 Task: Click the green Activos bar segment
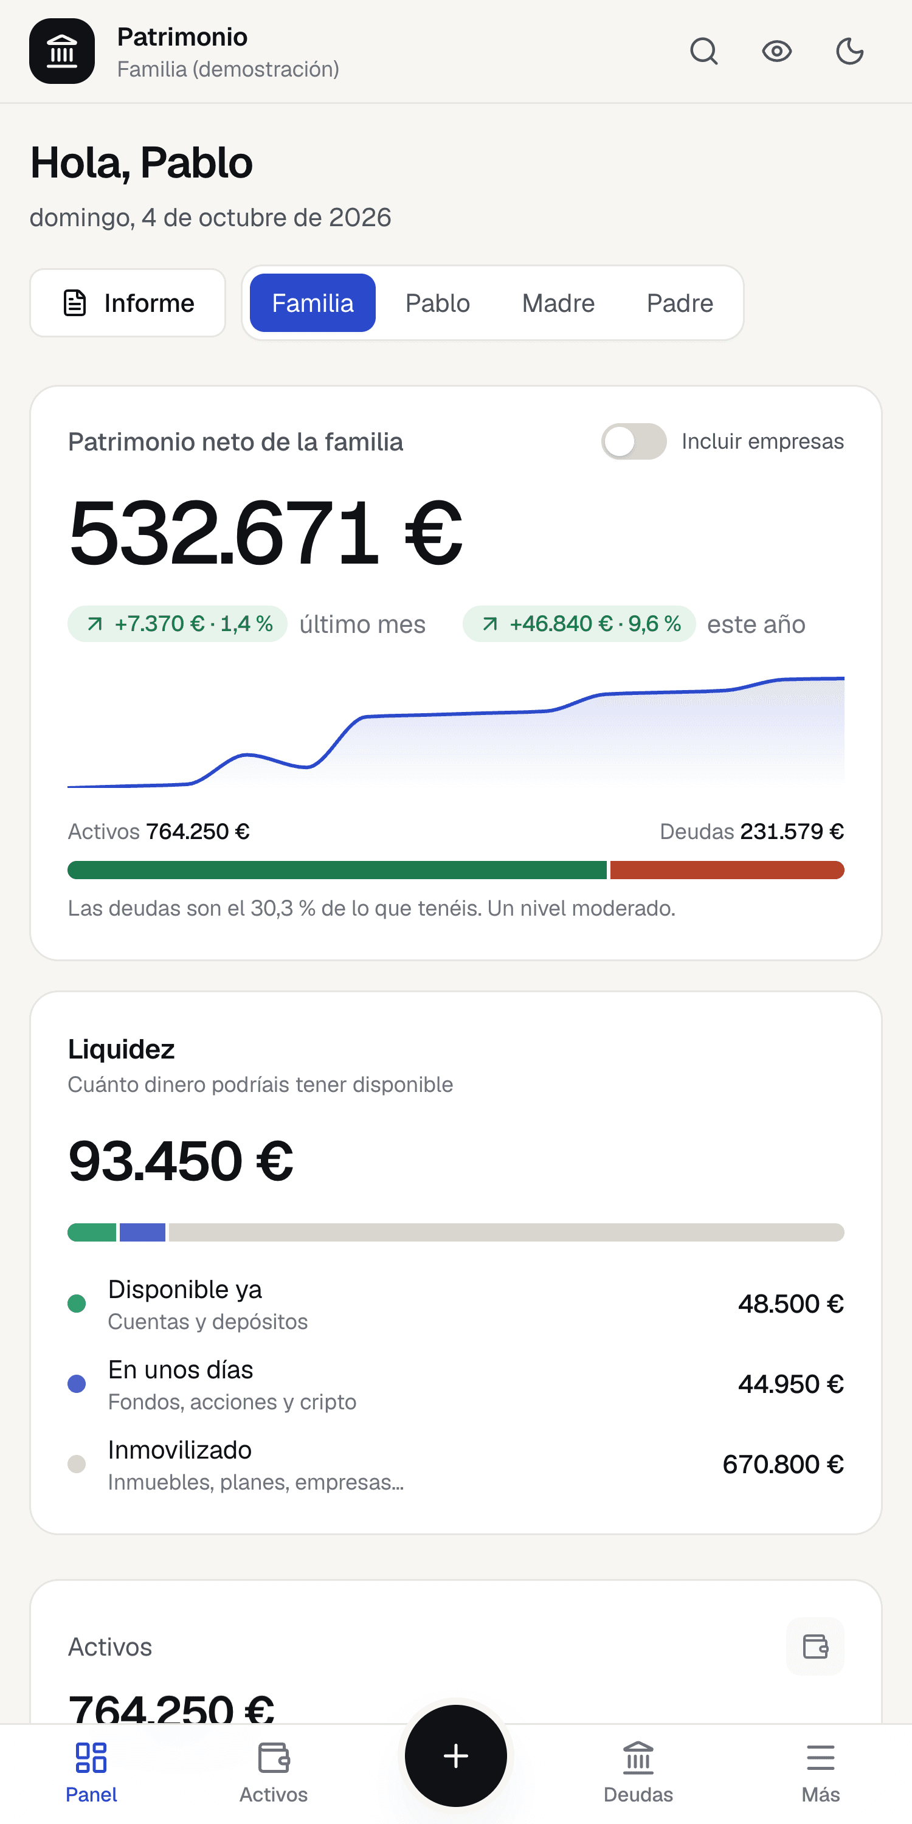337,870
